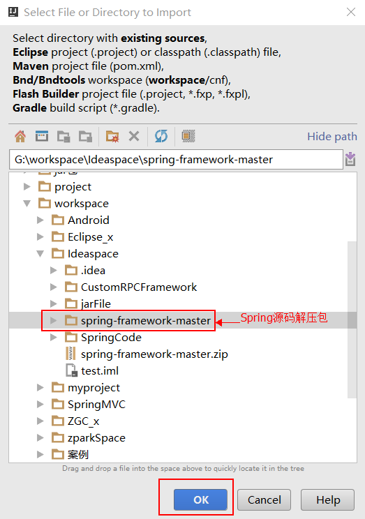Go to the project directory icon
Screen dimensions: 365x519
click(64, 136)
